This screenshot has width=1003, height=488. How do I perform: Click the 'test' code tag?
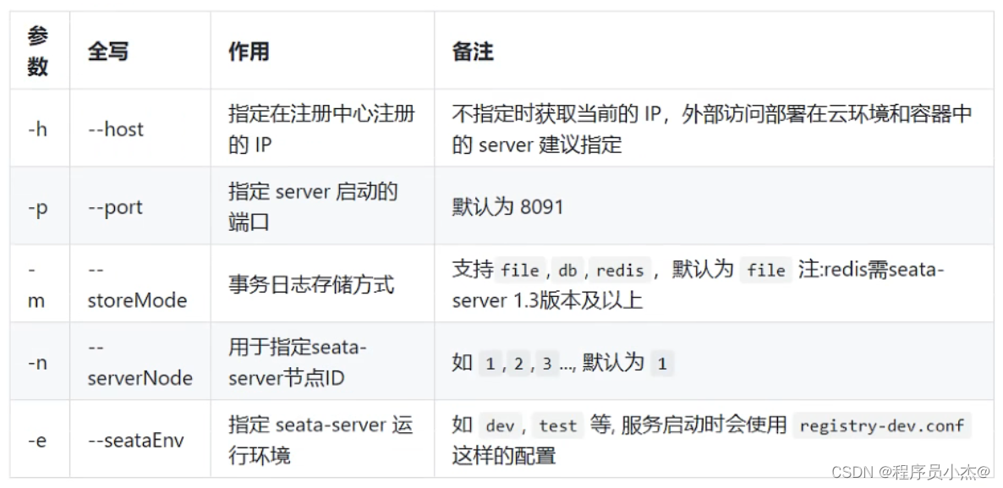click(x=558, y=426)
